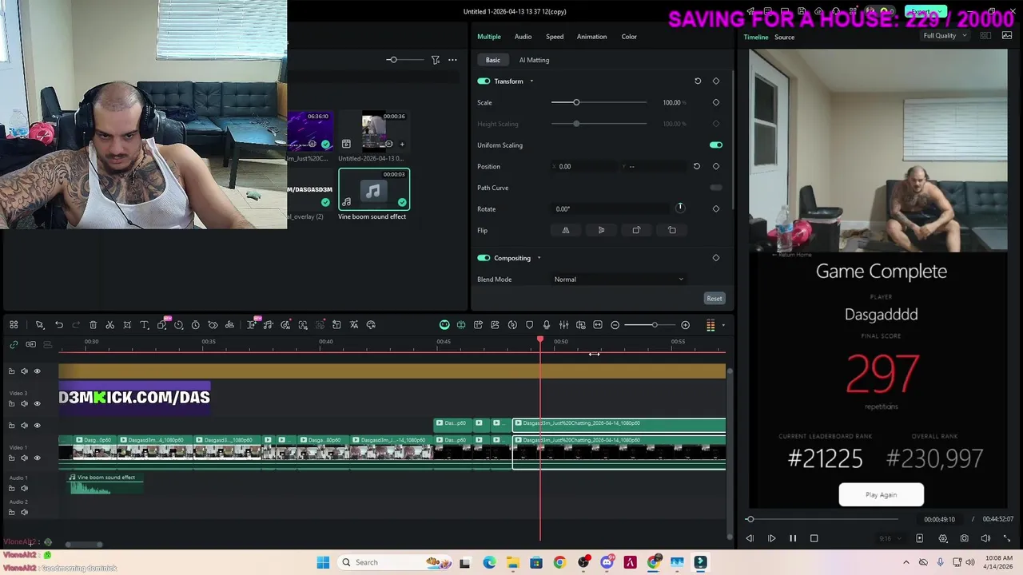
Task: Mute the Audio 1 track speaker
Action: coord(24,488)
